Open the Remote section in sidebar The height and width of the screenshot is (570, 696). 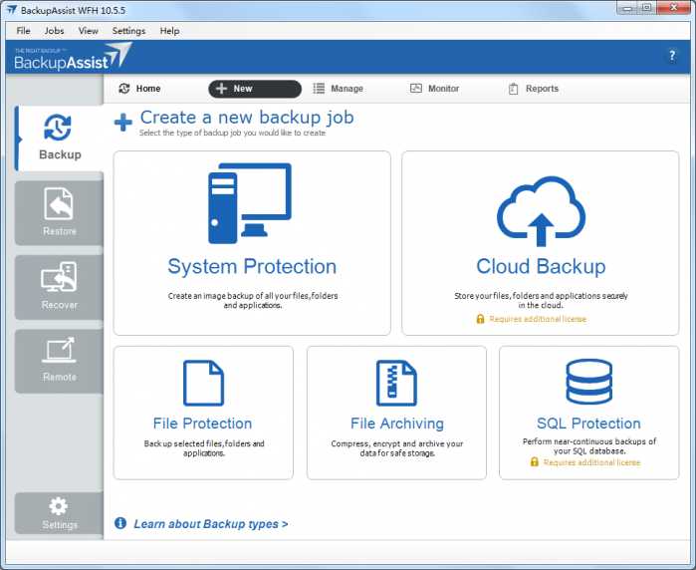60,361
